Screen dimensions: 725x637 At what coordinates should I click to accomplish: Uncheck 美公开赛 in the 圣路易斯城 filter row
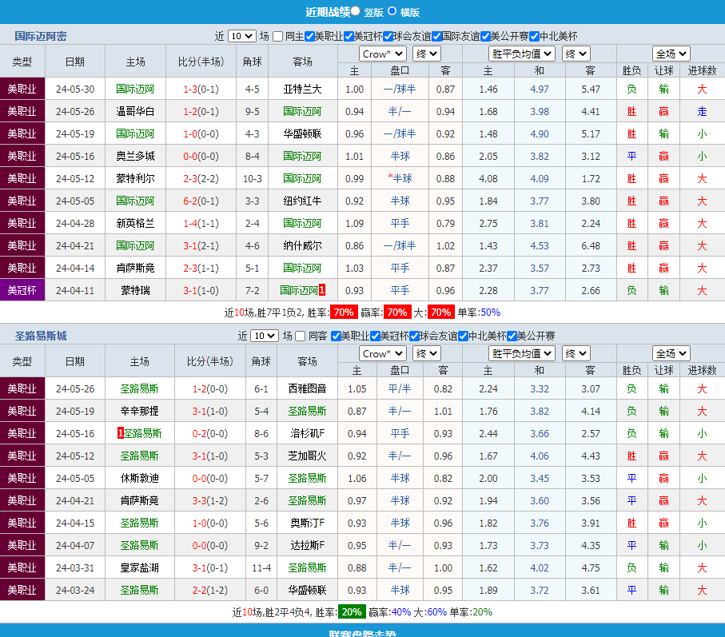pos(510,336)
